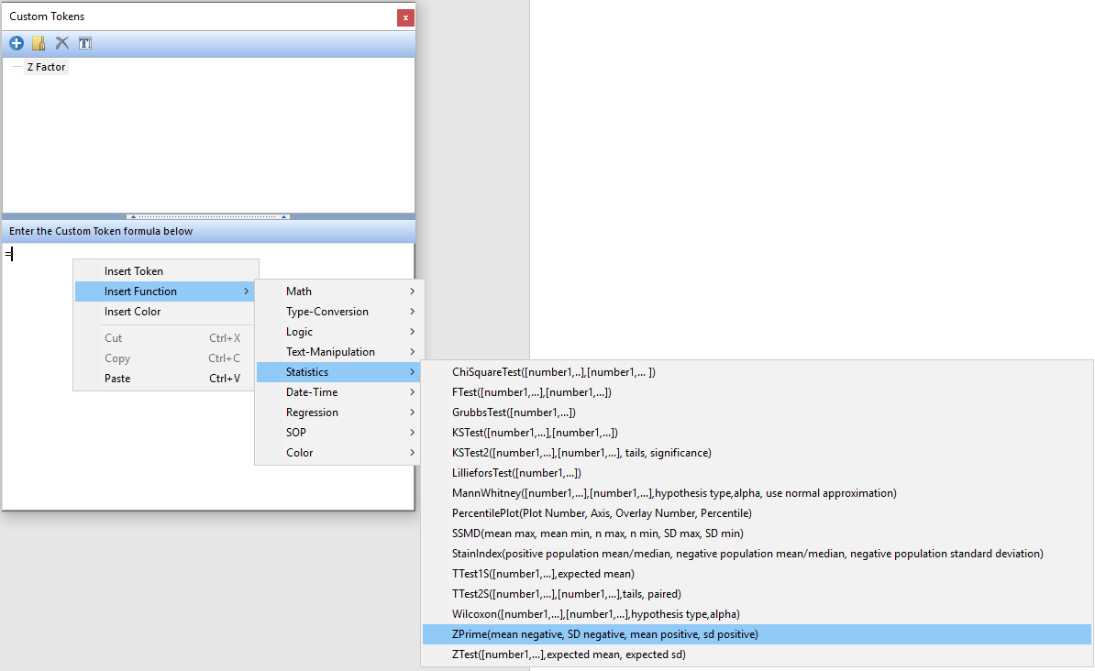Image resolution: width=1095 pixels, height=671 pixels.
Task: Insert KSTest2 with tails and significance
Action: [757, 453]
